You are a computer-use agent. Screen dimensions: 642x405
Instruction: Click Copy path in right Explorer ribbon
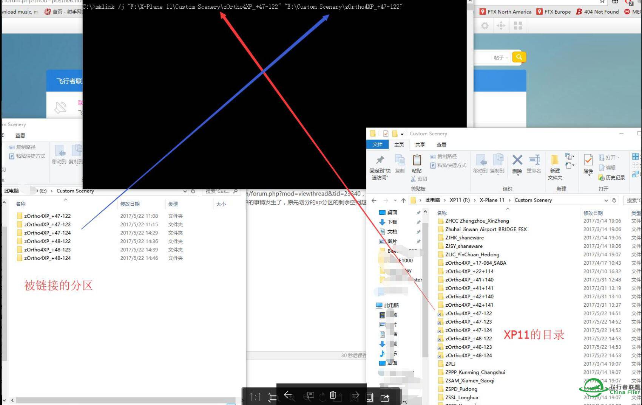443,156
